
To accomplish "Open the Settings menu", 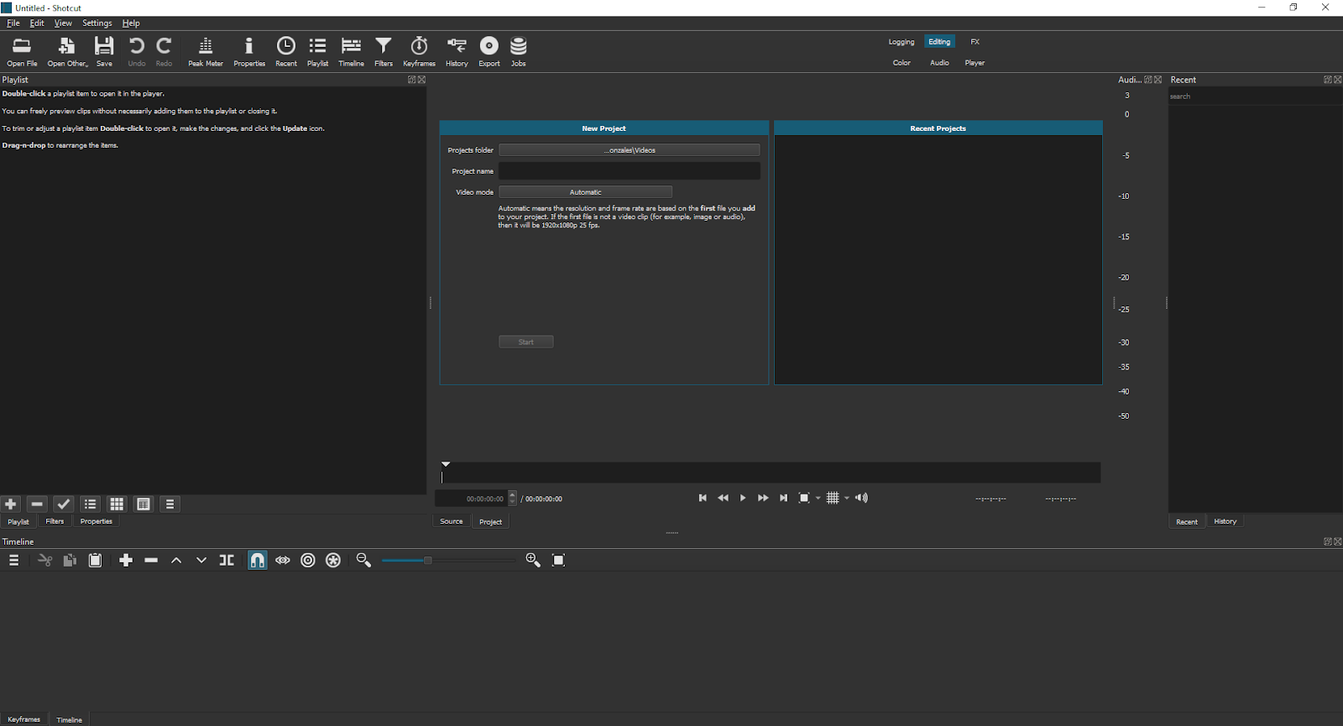I will click(x=97, y=23).
